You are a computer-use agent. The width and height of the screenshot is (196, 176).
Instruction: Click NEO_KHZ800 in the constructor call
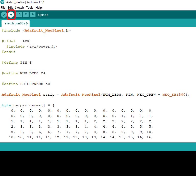[174, 95]
